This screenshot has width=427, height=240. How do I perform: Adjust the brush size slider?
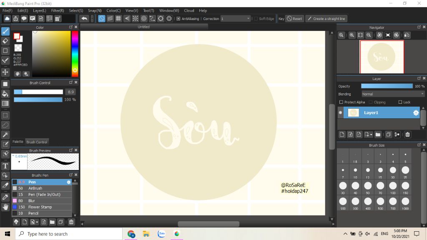pos(38,92)
